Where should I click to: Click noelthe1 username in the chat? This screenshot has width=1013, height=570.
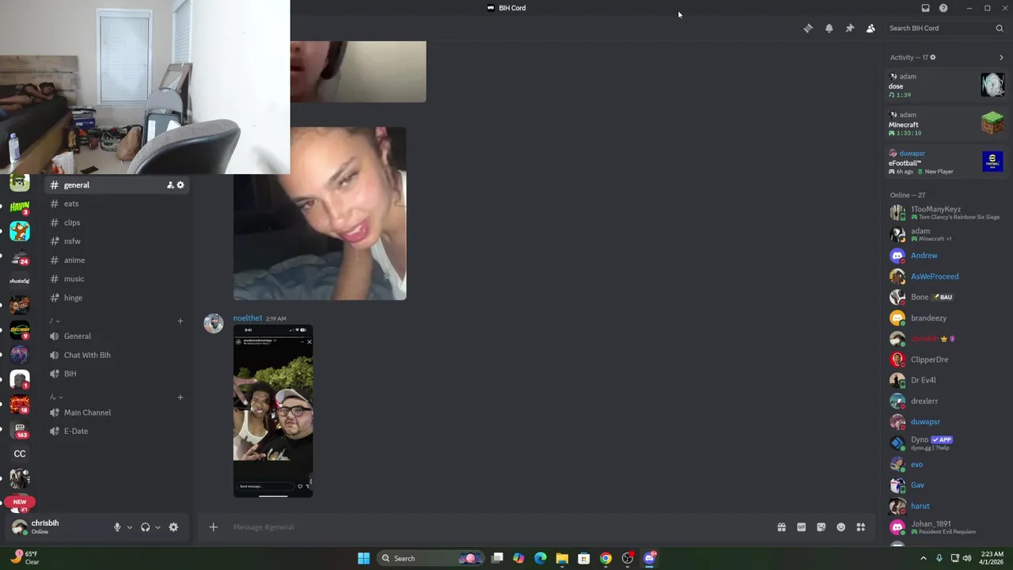pyautogui.click(x=248, y=318)
